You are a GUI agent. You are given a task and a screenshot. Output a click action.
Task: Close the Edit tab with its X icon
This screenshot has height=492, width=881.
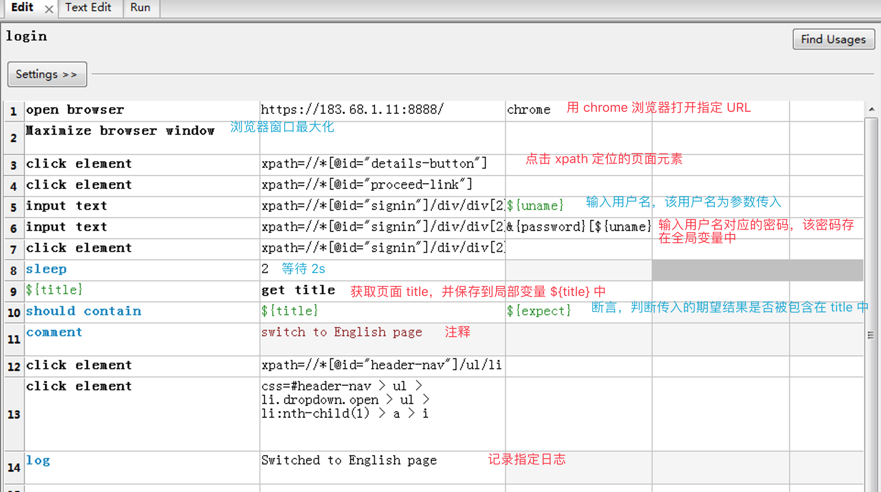pyautogui.click(x=49, y=9)
